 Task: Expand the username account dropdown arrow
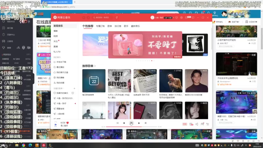pos(174,17)
